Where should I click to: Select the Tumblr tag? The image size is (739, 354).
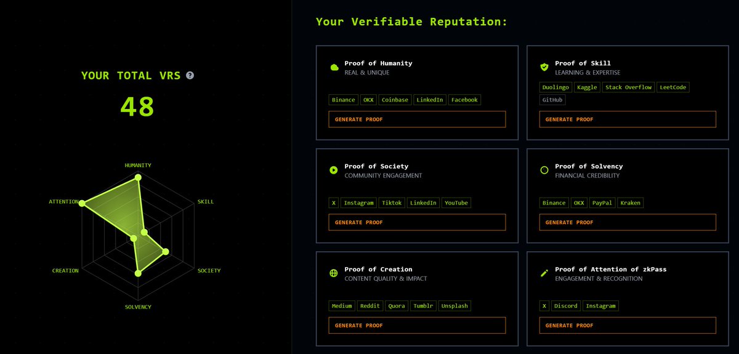[424, 305]
